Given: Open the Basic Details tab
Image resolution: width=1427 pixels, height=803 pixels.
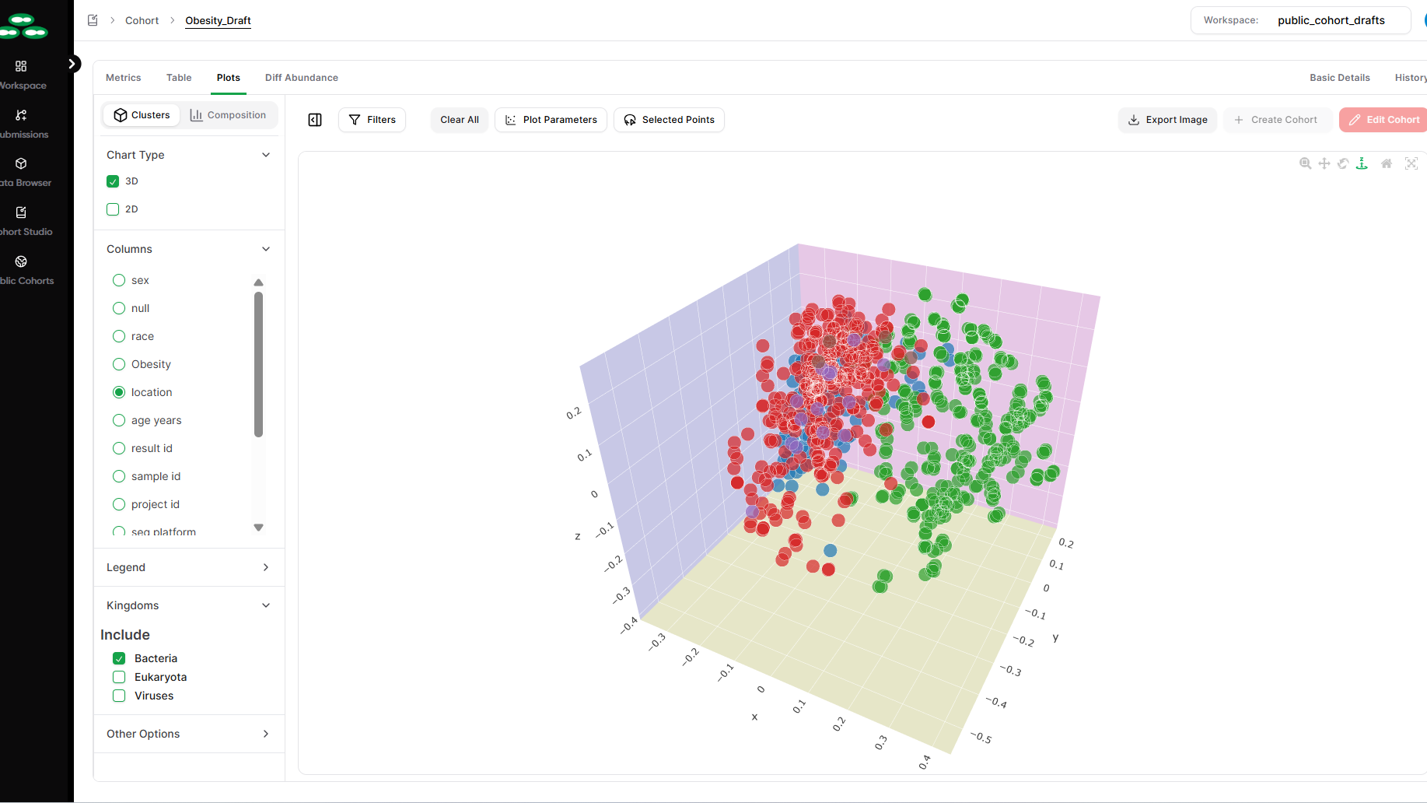Looking at the screenshot, I should click(x=1339, y=78).
